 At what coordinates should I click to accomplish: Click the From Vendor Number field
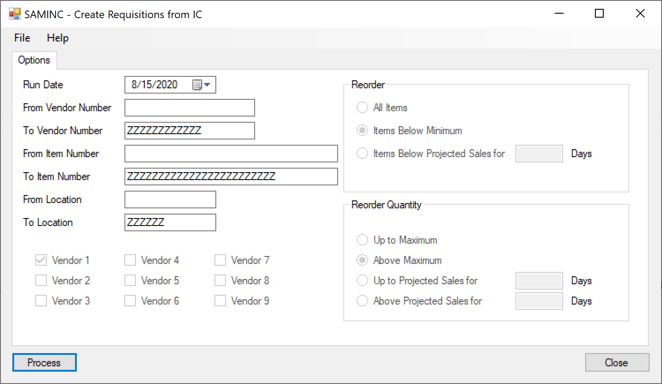point(190,108)
